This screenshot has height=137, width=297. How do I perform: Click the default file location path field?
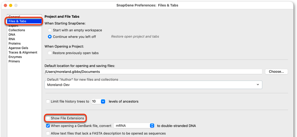coord(153,72)
